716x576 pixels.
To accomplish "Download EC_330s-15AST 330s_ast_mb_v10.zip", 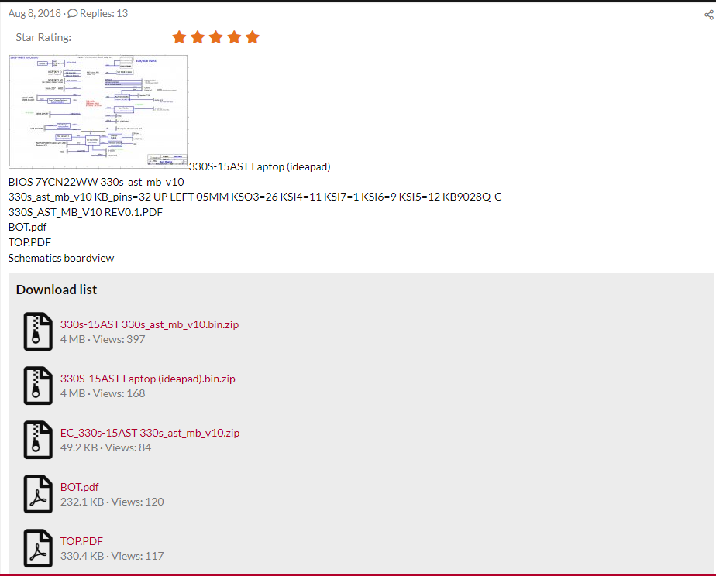I will 150,433.
